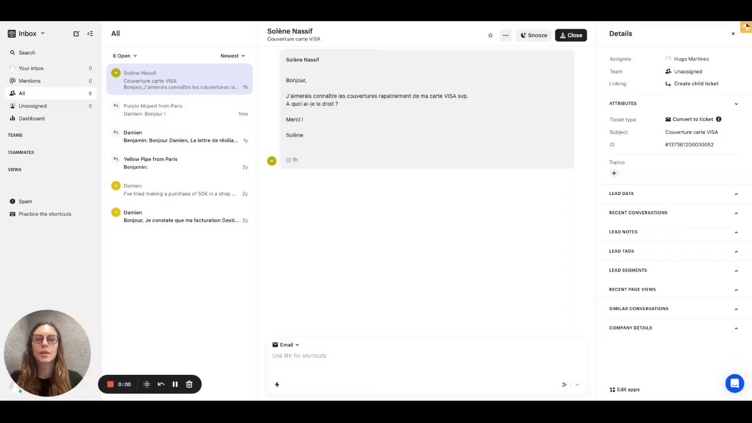Close the Details panel
752x423 pixels.
[x=733, y=33]
